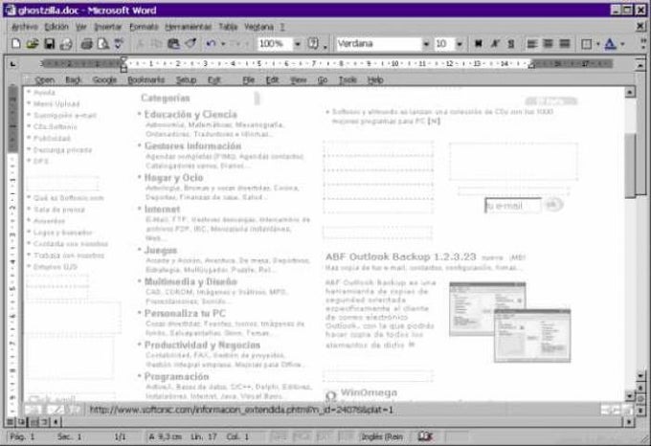
Task: Switch to Outline view icon
Action: click(x=44, y=422)
